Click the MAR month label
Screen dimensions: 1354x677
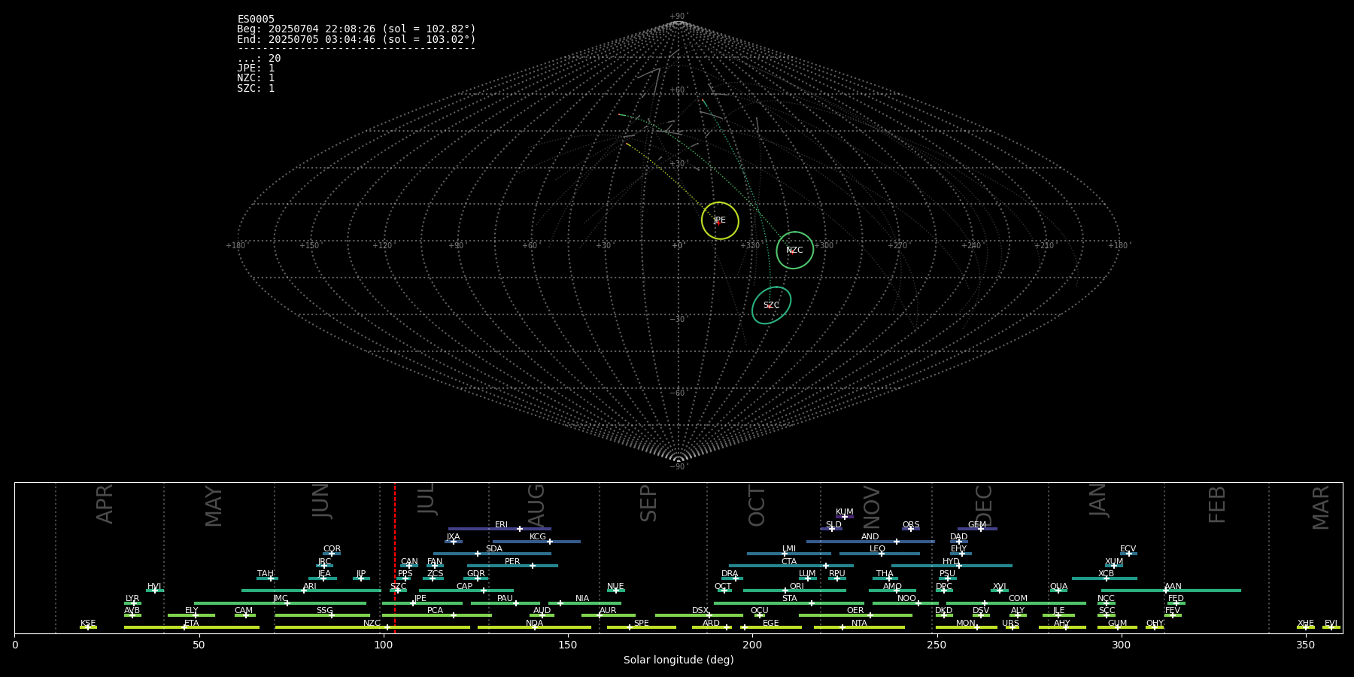point(1321,508)
